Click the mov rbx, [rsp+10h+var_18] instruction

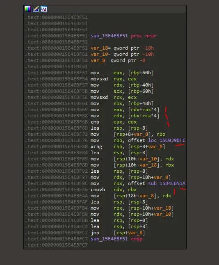tap(132, 208)
